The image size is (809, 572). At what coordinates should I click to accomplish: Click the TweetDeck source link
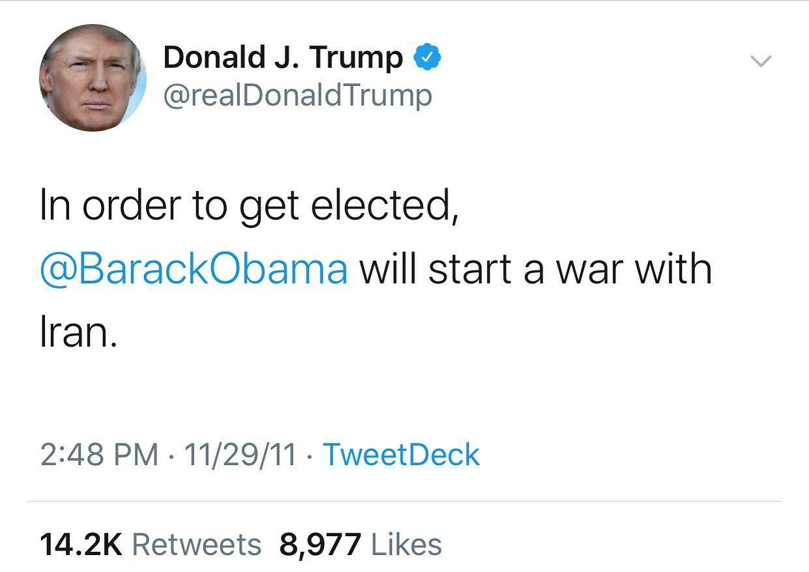pyautogui.click(x=401, y=454)
